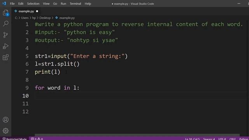The width and height of the screenshot is (249, 140).
Task: Open the Edit menu
Action: (21, 3)
